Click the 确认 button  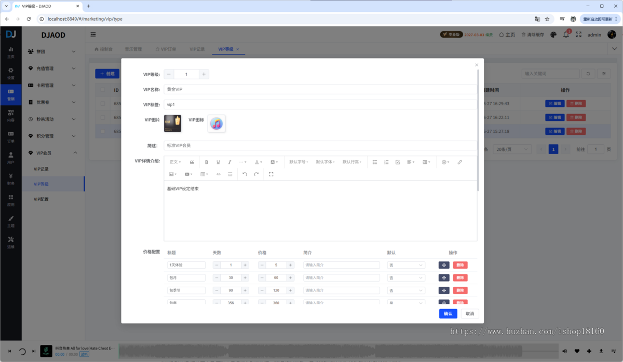[448, 314]
